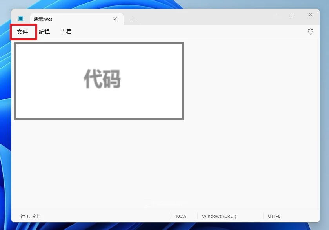This screenshot has width=329, height=230.
Task: Click Windows (CRLF) line ending indicator
Action: pyautogui.click(x=219, y=216)
